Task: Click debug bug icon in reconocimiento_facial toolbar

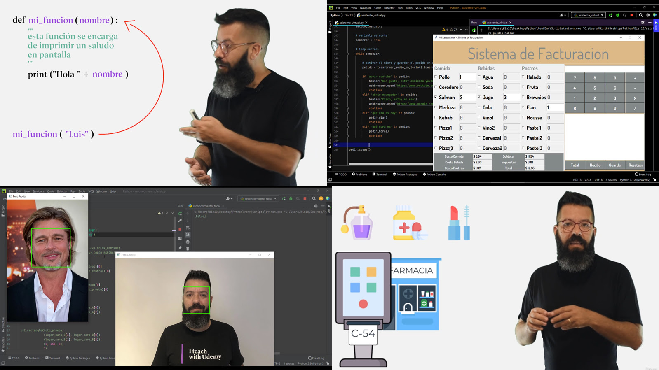Action: (291, 199)
